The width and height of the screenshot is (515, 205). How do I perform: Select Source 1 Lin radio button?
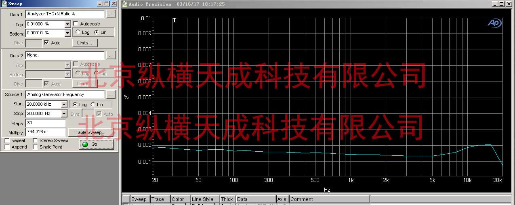tap(92, 105)
